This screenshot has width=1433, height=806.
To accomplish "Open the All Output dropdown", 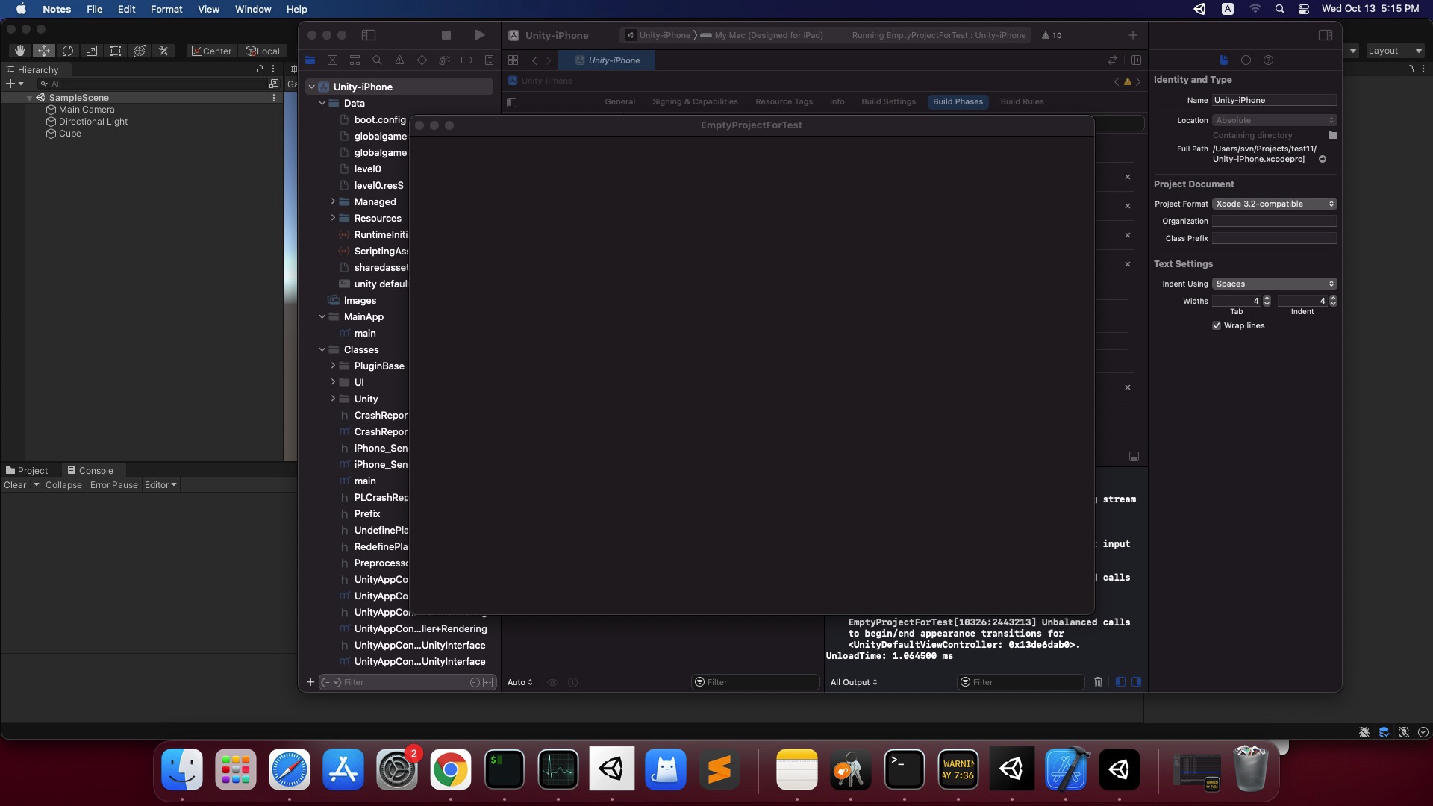I will pos(854,682).
